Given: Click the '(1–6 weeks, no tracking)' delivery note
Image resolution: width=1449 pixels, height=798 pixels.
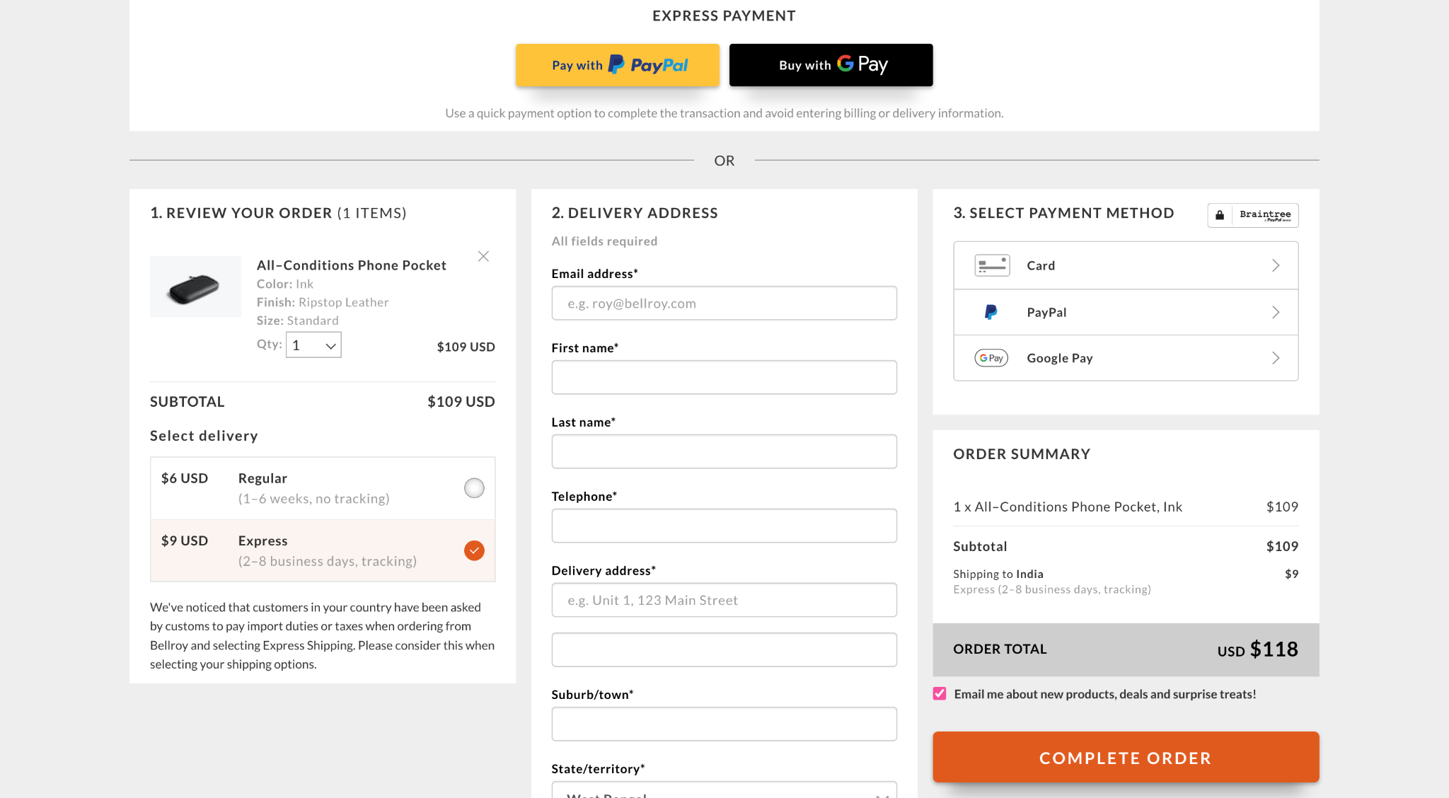Looking at the screenshot, I should pyautogui.click(x=314, y=499).
